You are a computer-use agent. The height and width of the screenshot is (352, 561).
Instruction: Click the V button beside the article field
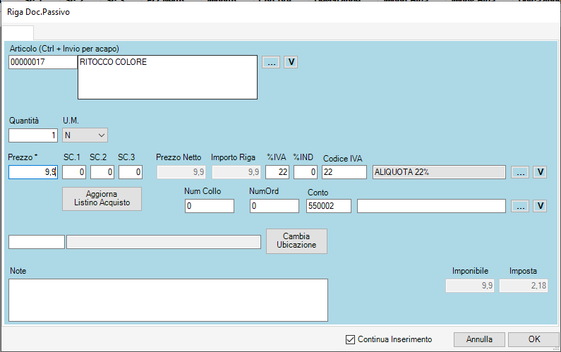[291, 62]
